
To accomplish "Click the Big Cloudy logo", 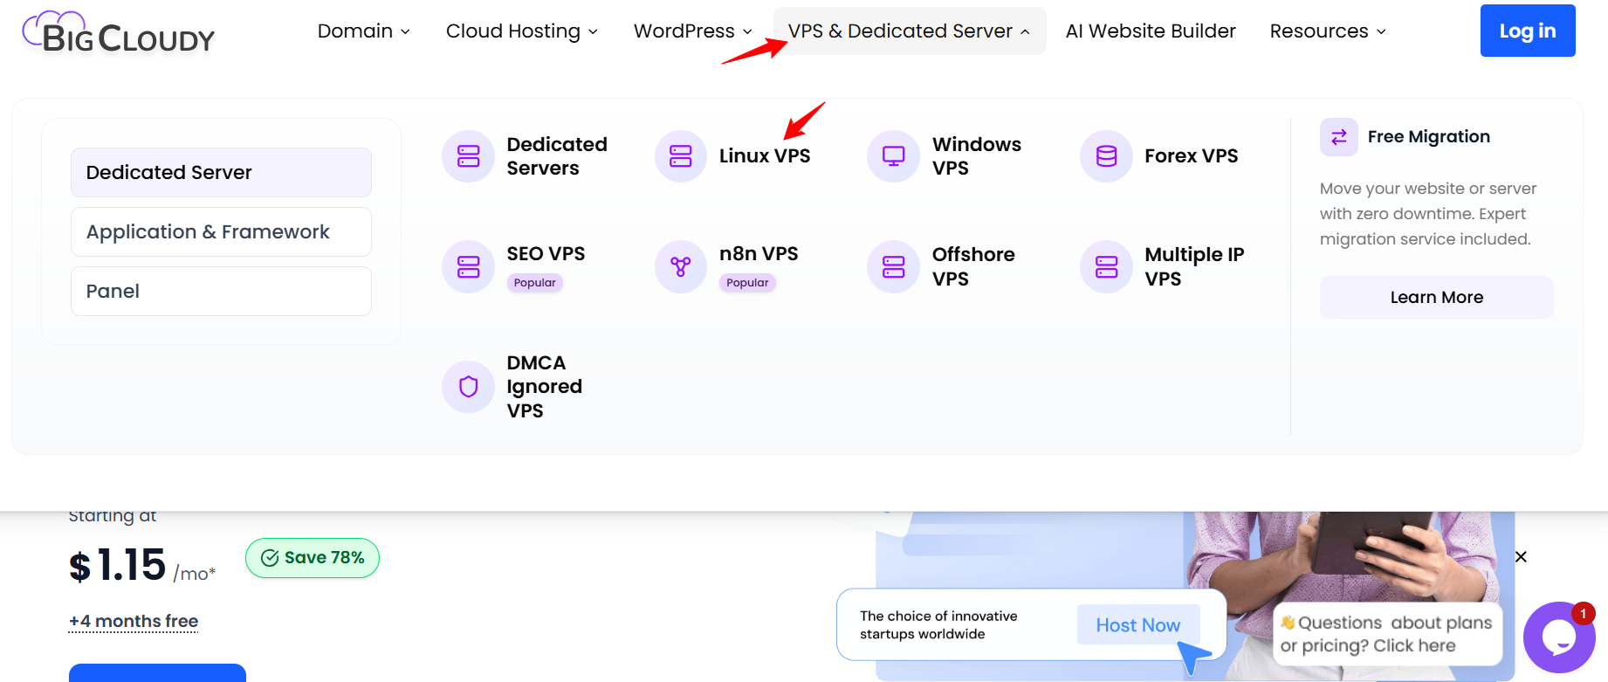I will 119,33.
